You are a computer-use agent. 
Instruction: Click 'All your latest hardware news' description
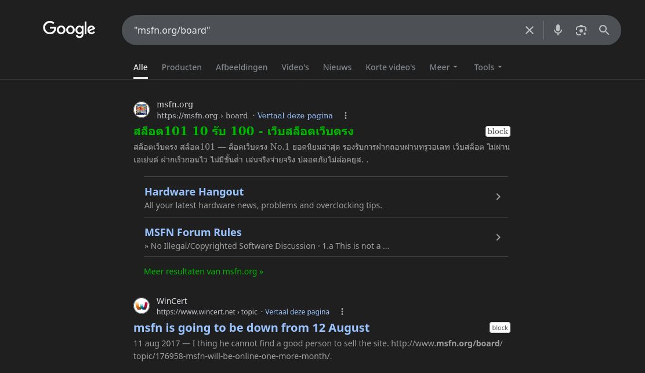tap(263, 205)
